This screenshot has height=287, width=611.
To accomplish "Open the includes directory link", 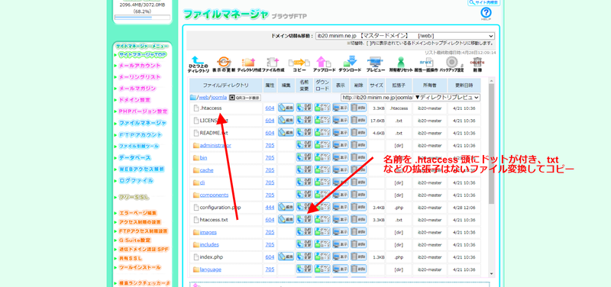I will 209,244.
